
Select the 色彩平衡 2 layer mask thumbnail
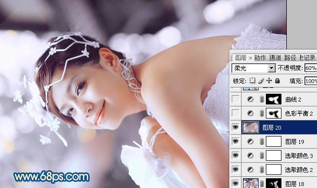pyautogui.click(x=274, y=113)
